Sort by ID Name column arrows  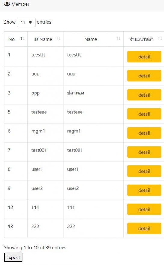coord(58,38)
